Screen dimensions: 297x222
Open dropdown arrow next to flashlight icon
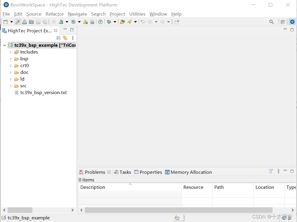135,22
